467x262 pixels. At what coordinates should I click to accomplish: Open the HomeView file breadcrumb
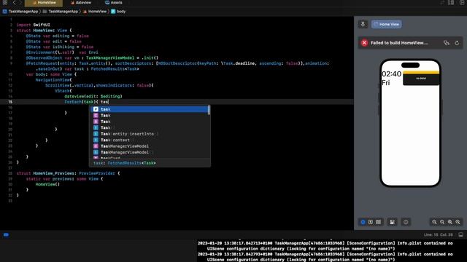pyautogui.click(x=95, y=12)
